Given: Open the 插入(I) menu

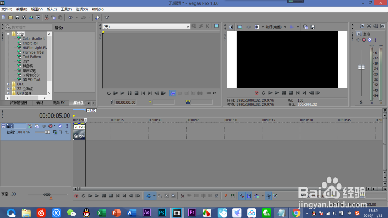Looking at the screenshot, I should pyautogui.click(x=52, y=9).
